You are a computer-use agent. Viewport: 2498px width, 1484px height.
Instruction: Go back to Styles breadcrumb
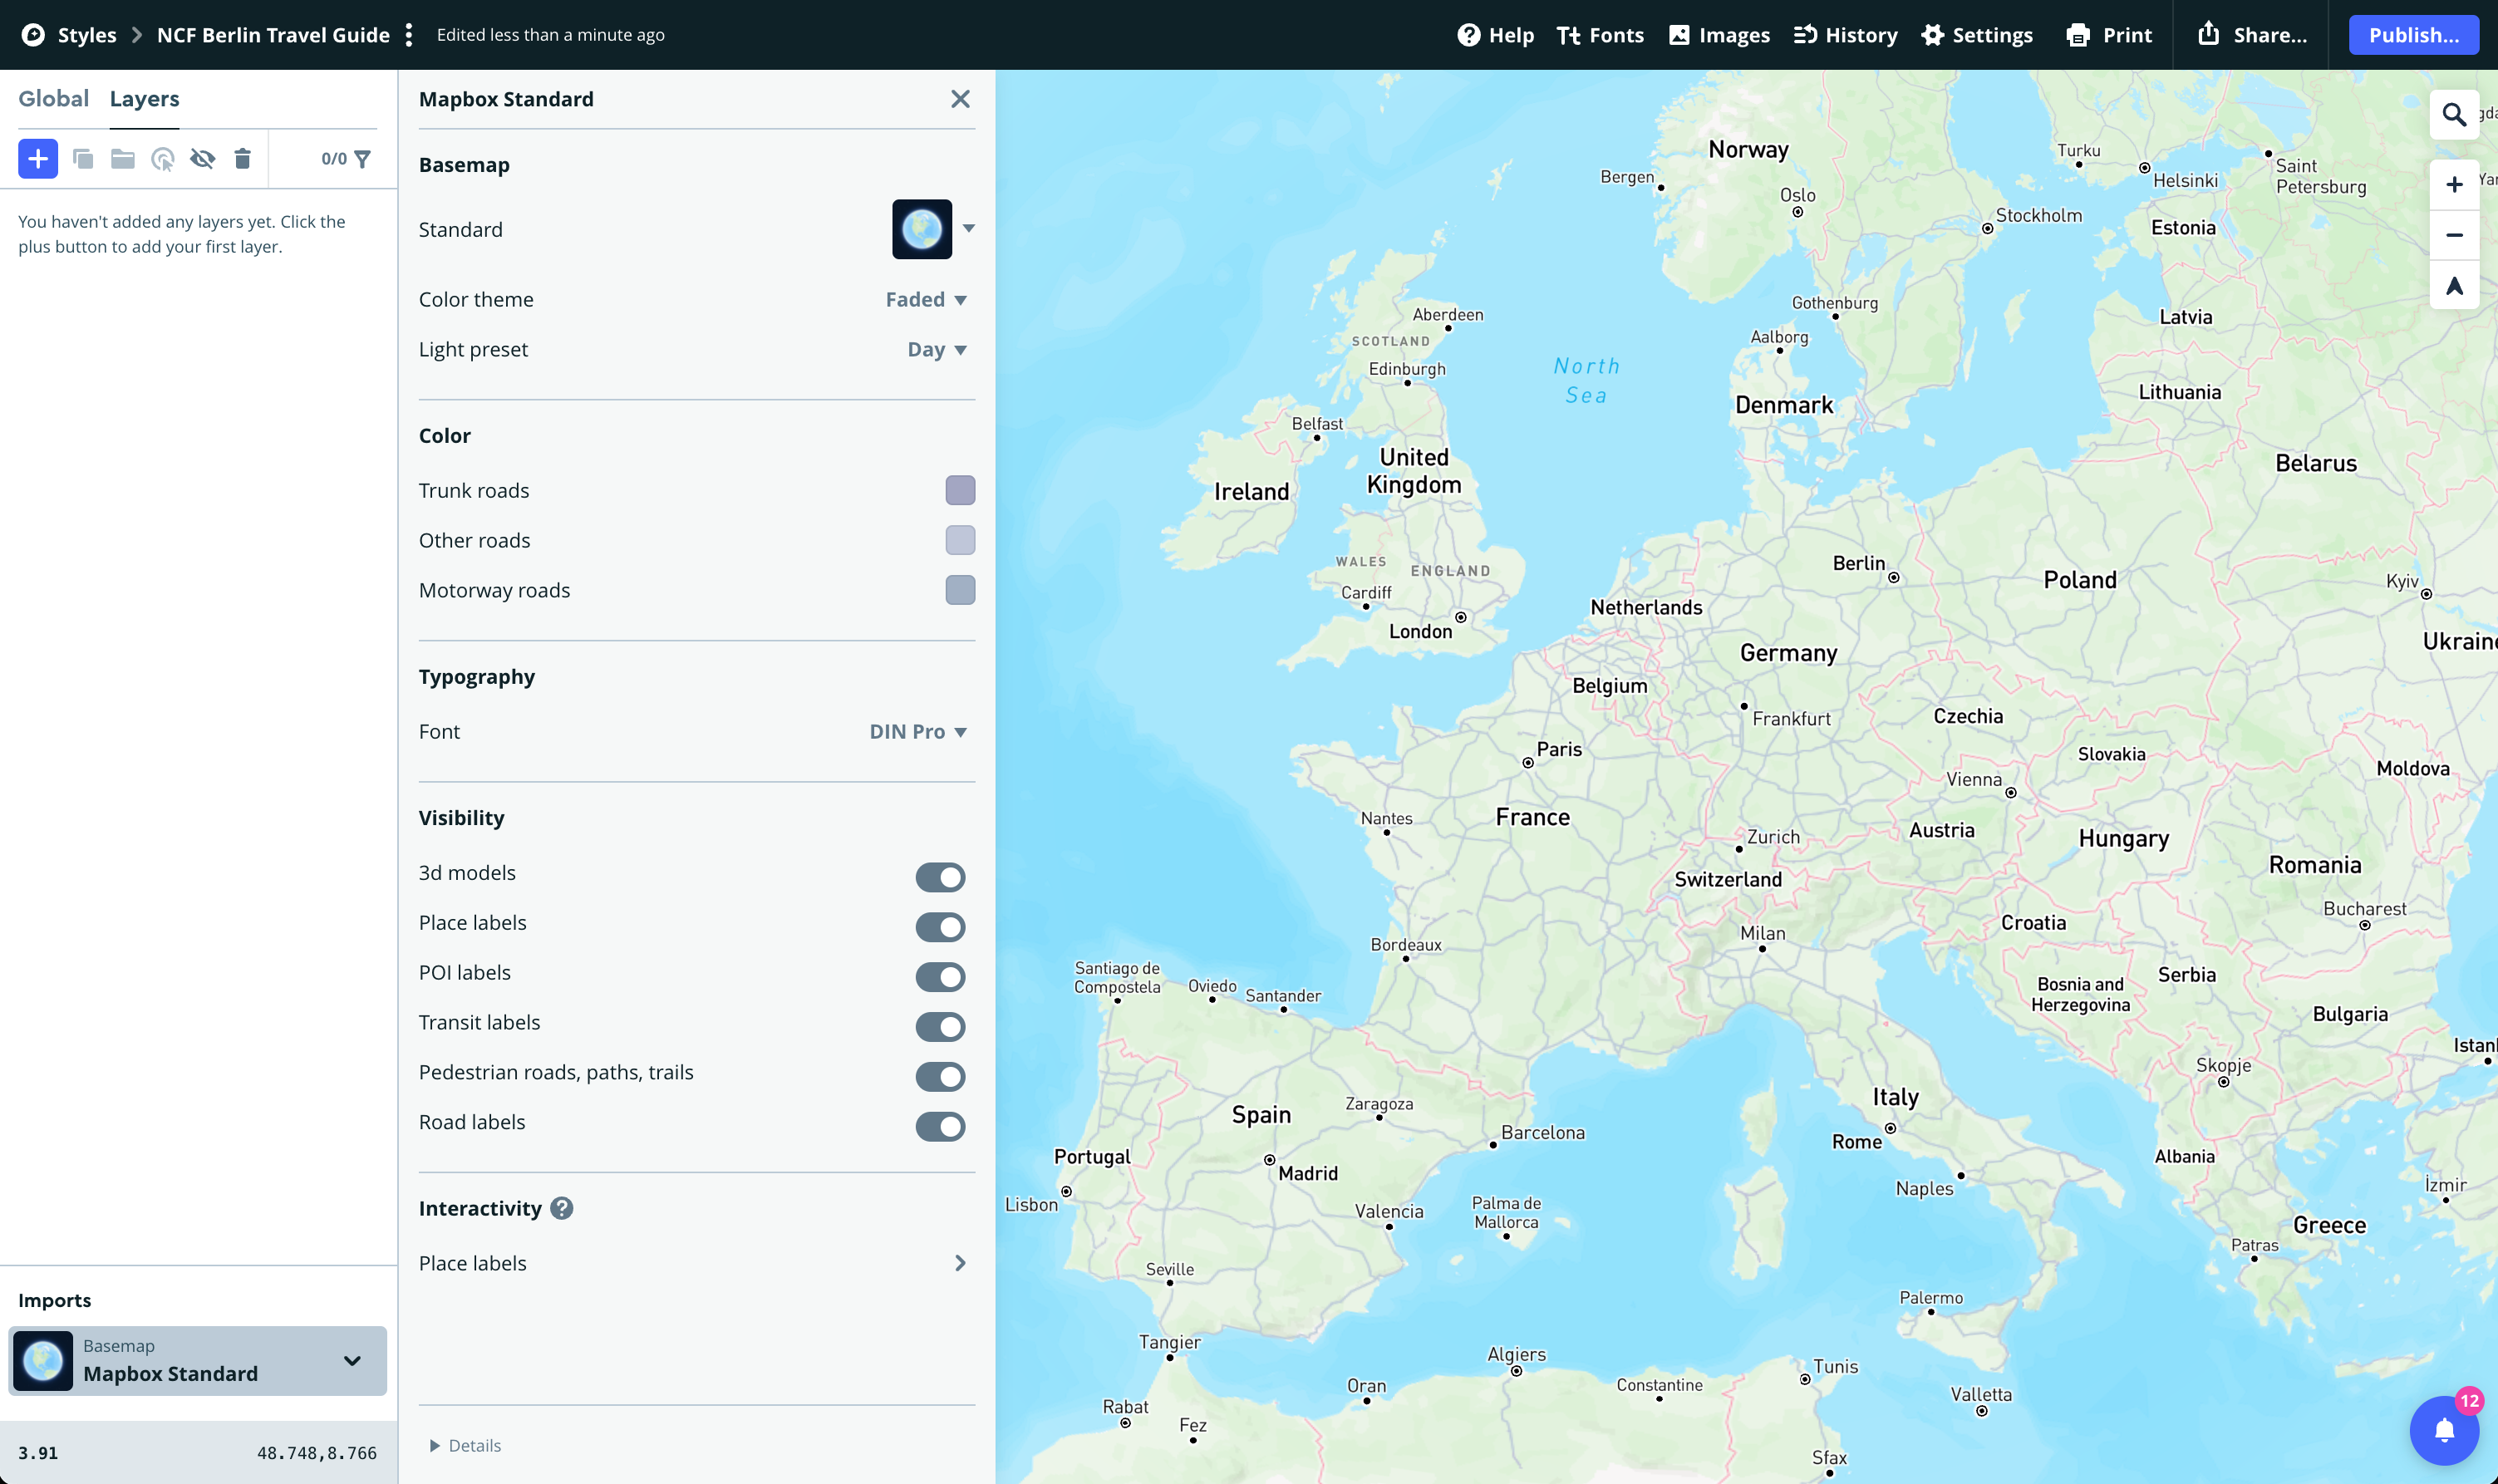[x=87, y=35]
